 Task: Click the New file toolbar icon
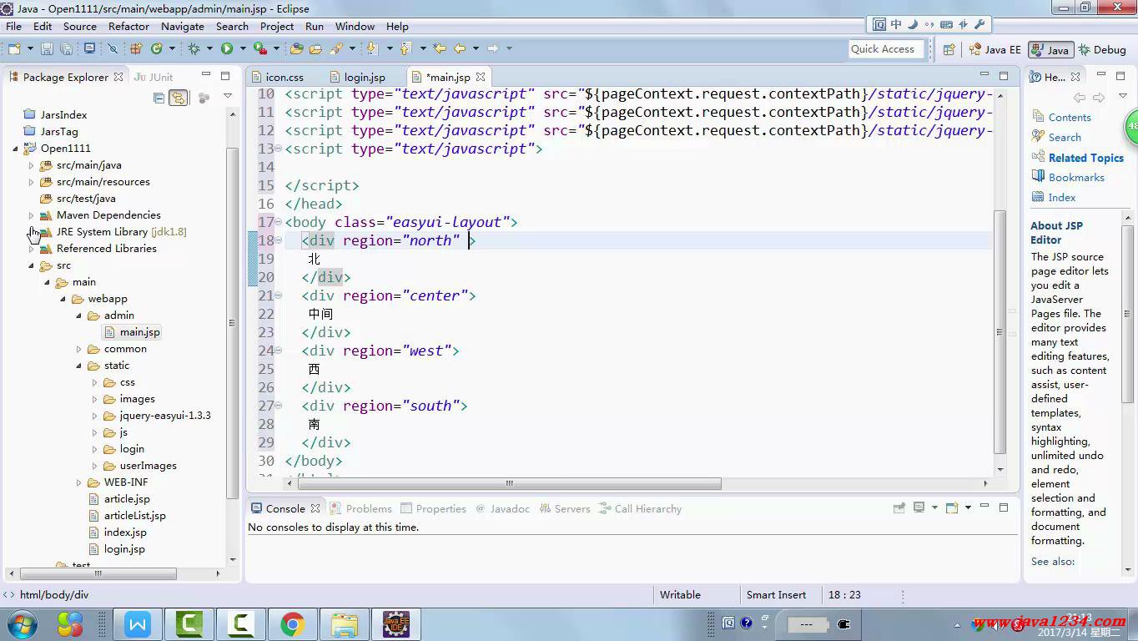point(14,48)
